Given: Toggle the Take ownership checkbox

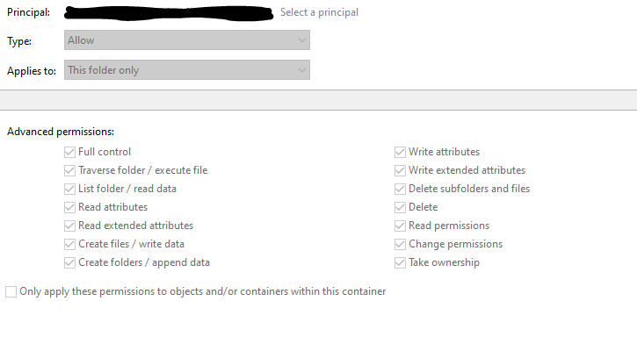Looking at the screenshot, I should point(400,263).
